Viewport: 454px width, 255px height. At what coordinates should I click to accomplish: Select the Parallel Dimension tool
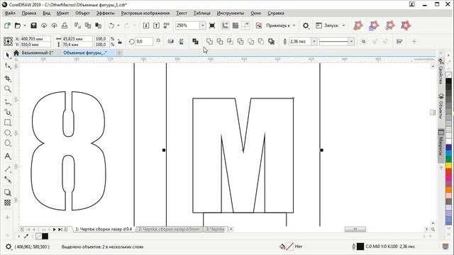point(8,169)
